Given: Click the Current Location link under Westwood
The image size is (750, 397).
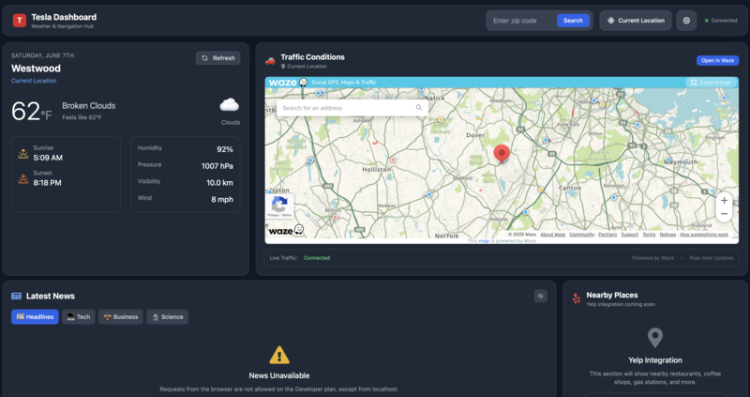Looking at the screenshot, I should click(34, 81).
